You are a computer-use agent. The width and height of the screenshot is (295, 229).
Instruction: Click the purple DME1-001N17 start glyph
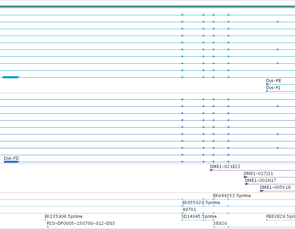pos(247,184)
